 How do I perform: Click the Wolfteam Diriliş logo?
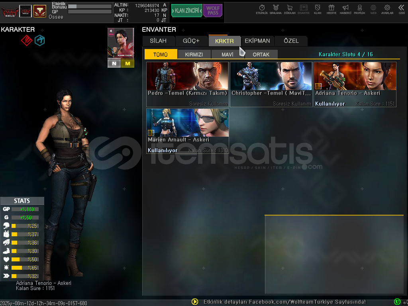[x=10, y=12]
